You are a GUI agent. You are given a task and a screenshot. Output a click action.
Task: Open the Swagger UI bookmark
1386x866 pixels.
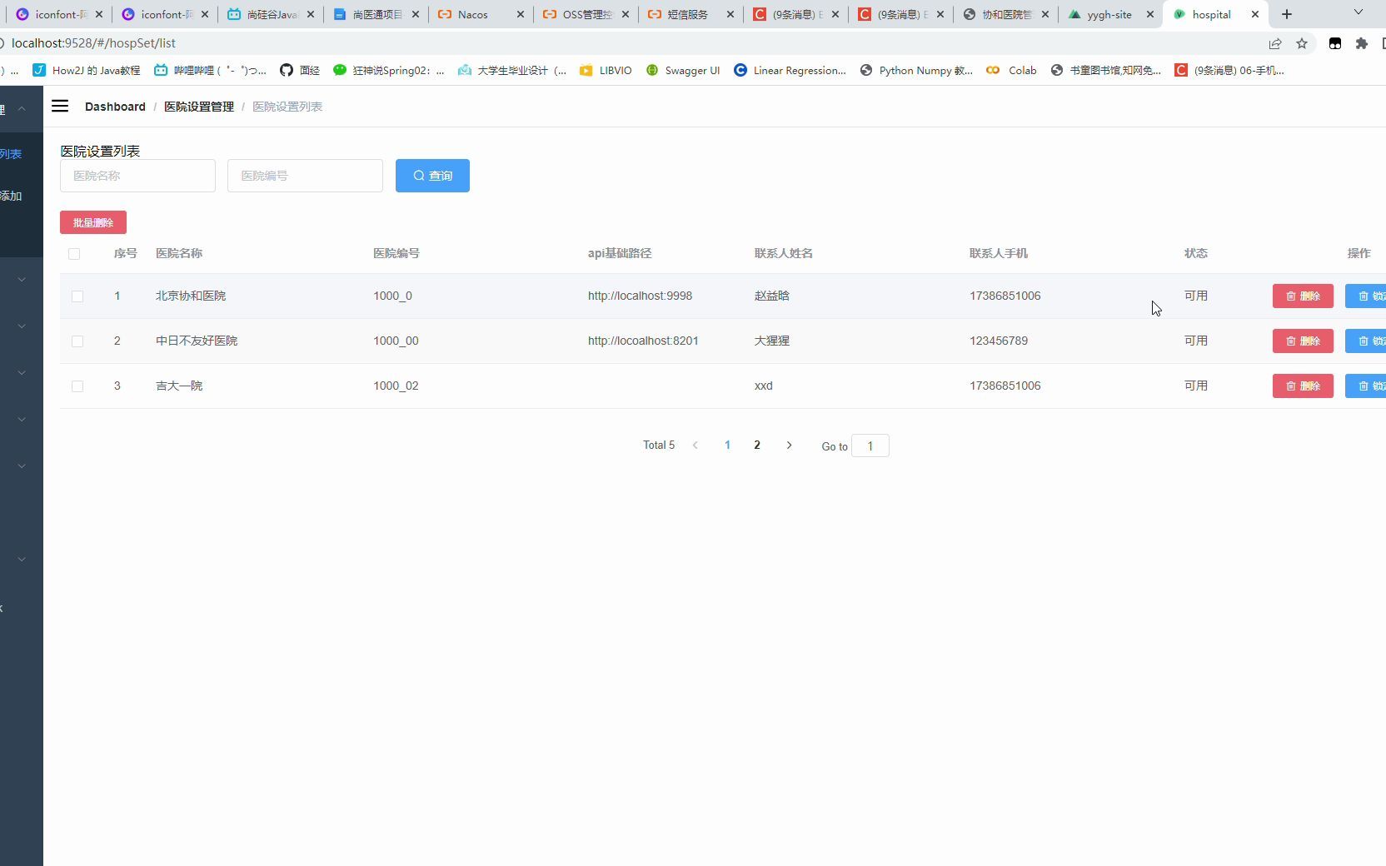(x=683, y=71)
